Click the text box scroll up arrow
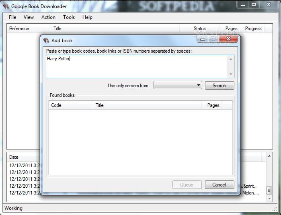Viewport: 281px width, 215px height. pyautogui.click(x=231, y=59)
